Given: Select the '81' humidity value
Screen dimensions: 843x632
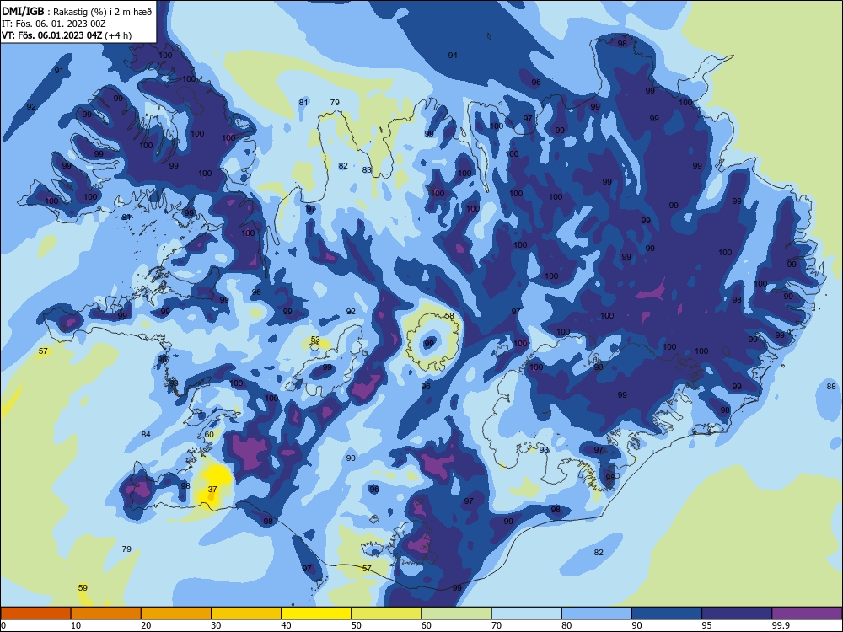Looking at the screenshot, I should pos(303,102).
